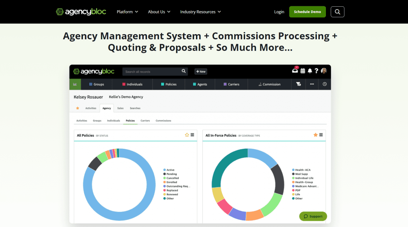Viewport: 408px width, 227px height.
Task: Select the Activities sub-tab under Agency
Action: point(82,121)
